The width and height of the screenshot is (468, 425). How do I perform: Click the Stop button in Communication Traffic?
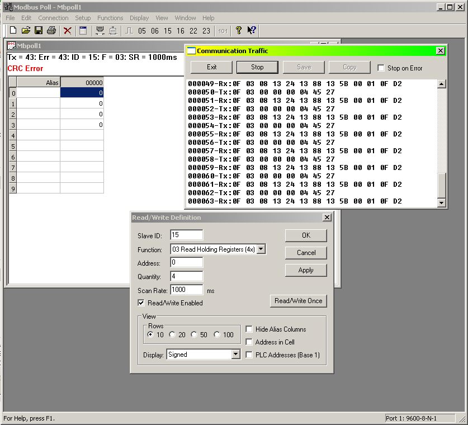[257, 67]
